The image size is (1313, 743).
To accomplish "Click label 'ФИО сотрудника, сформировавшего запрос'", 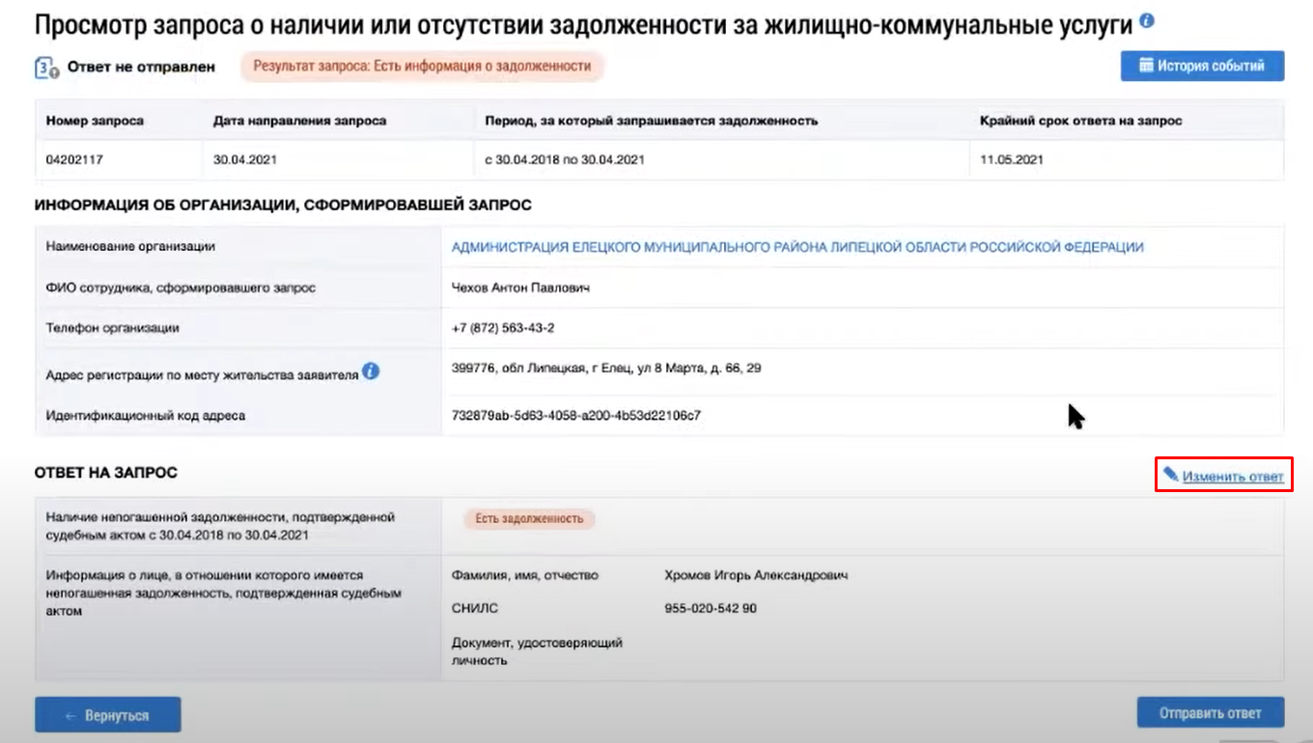I will 181,288.
